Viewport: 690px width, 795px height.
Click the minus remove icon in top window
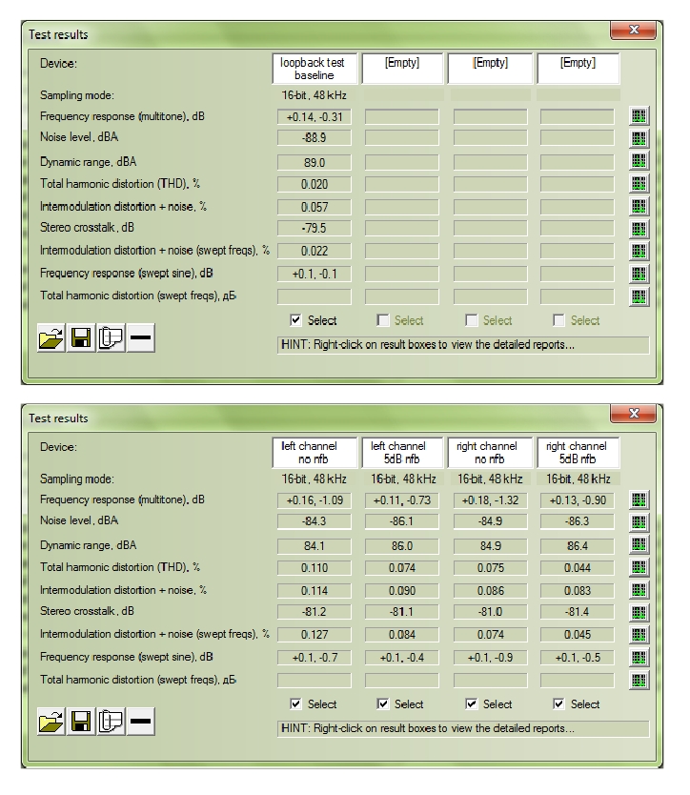tap(140, 337)
